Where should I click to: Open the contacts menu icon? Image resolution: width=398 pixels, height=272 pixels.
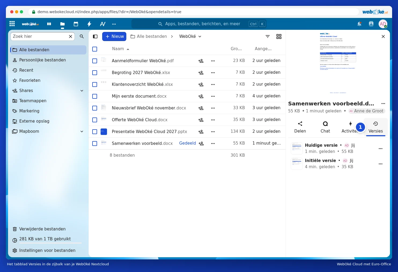(x=371, y=24)
